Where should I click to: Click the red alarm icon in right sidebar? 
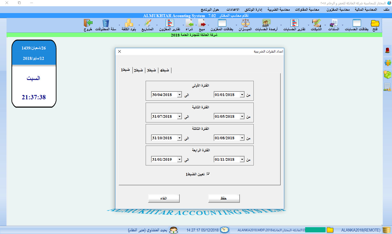(387, 50)
